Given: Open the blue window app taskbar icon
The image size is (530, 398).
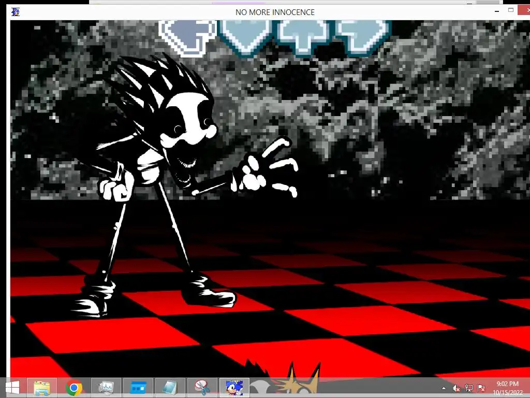Looking at the screenshot, I should (x=138, y=388).
